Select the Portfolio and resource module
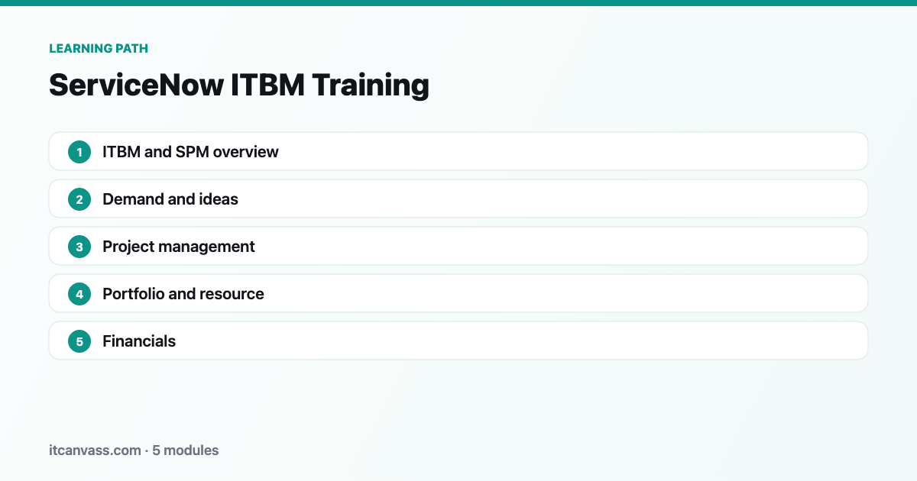The height and width of the screenshot is (481, 917). tap(458, 293)
